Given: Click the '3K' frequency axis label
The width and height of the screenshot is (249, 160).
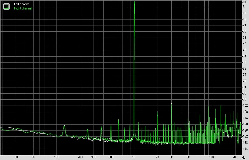Looking at the screenshot, I should pyautogui.click(x=171, y=157).
